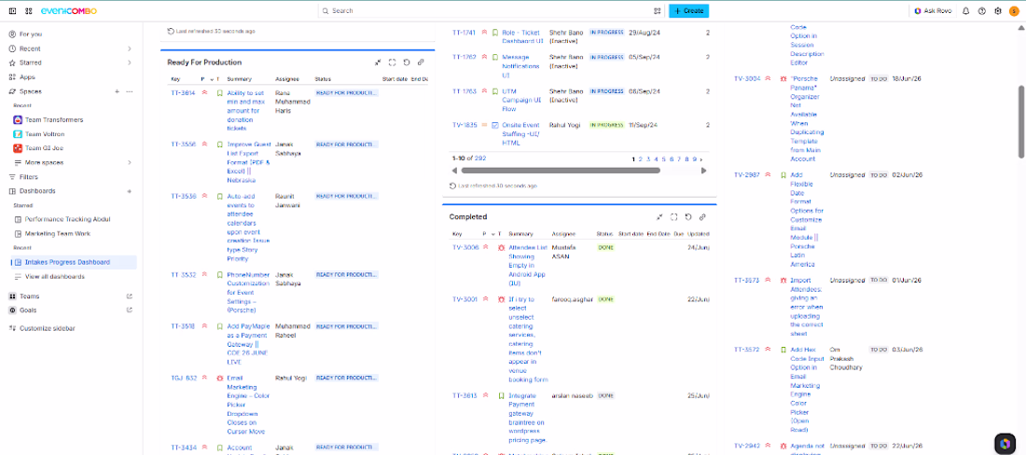Viewport: 1026px width, 455px height.
Task: Open issue TV-3004
Action: click(747, 78)
